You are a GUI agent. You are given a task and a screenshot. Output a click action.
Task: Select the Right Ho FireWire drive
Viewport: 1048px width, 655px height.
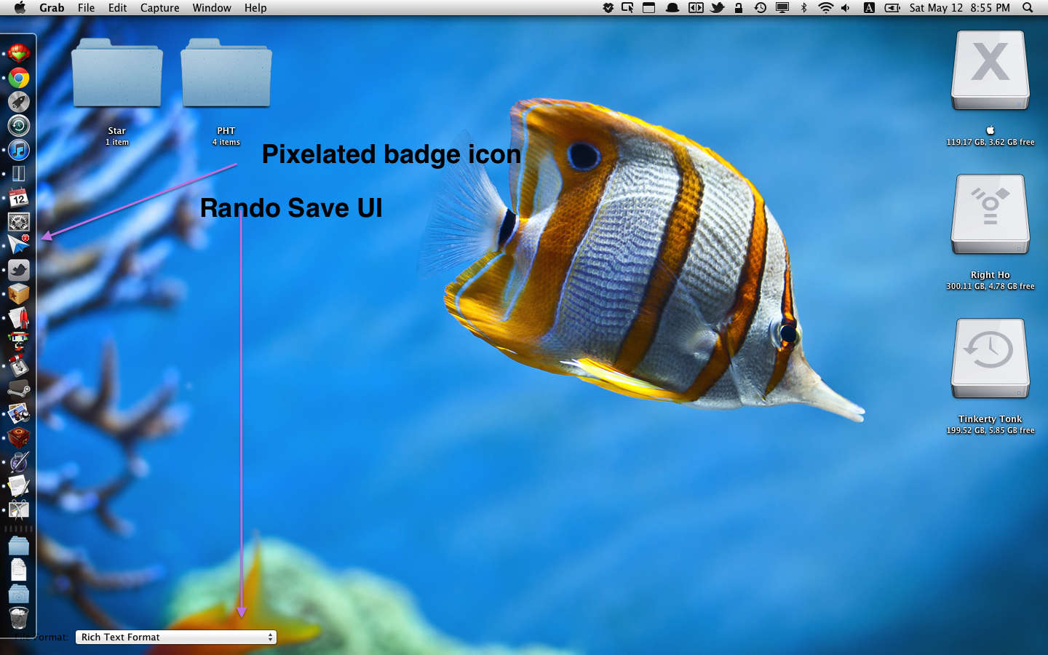(x=991, y=215)
